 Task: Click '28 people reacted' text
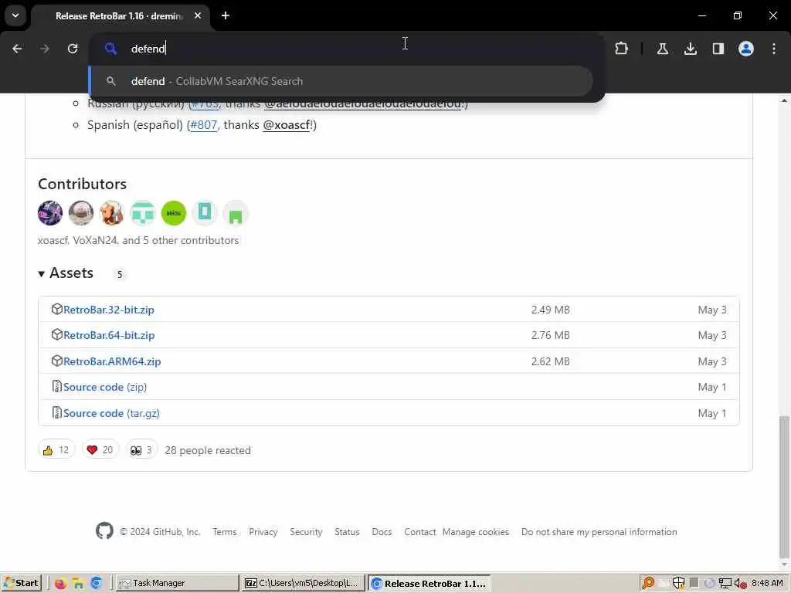click(208, 450)
